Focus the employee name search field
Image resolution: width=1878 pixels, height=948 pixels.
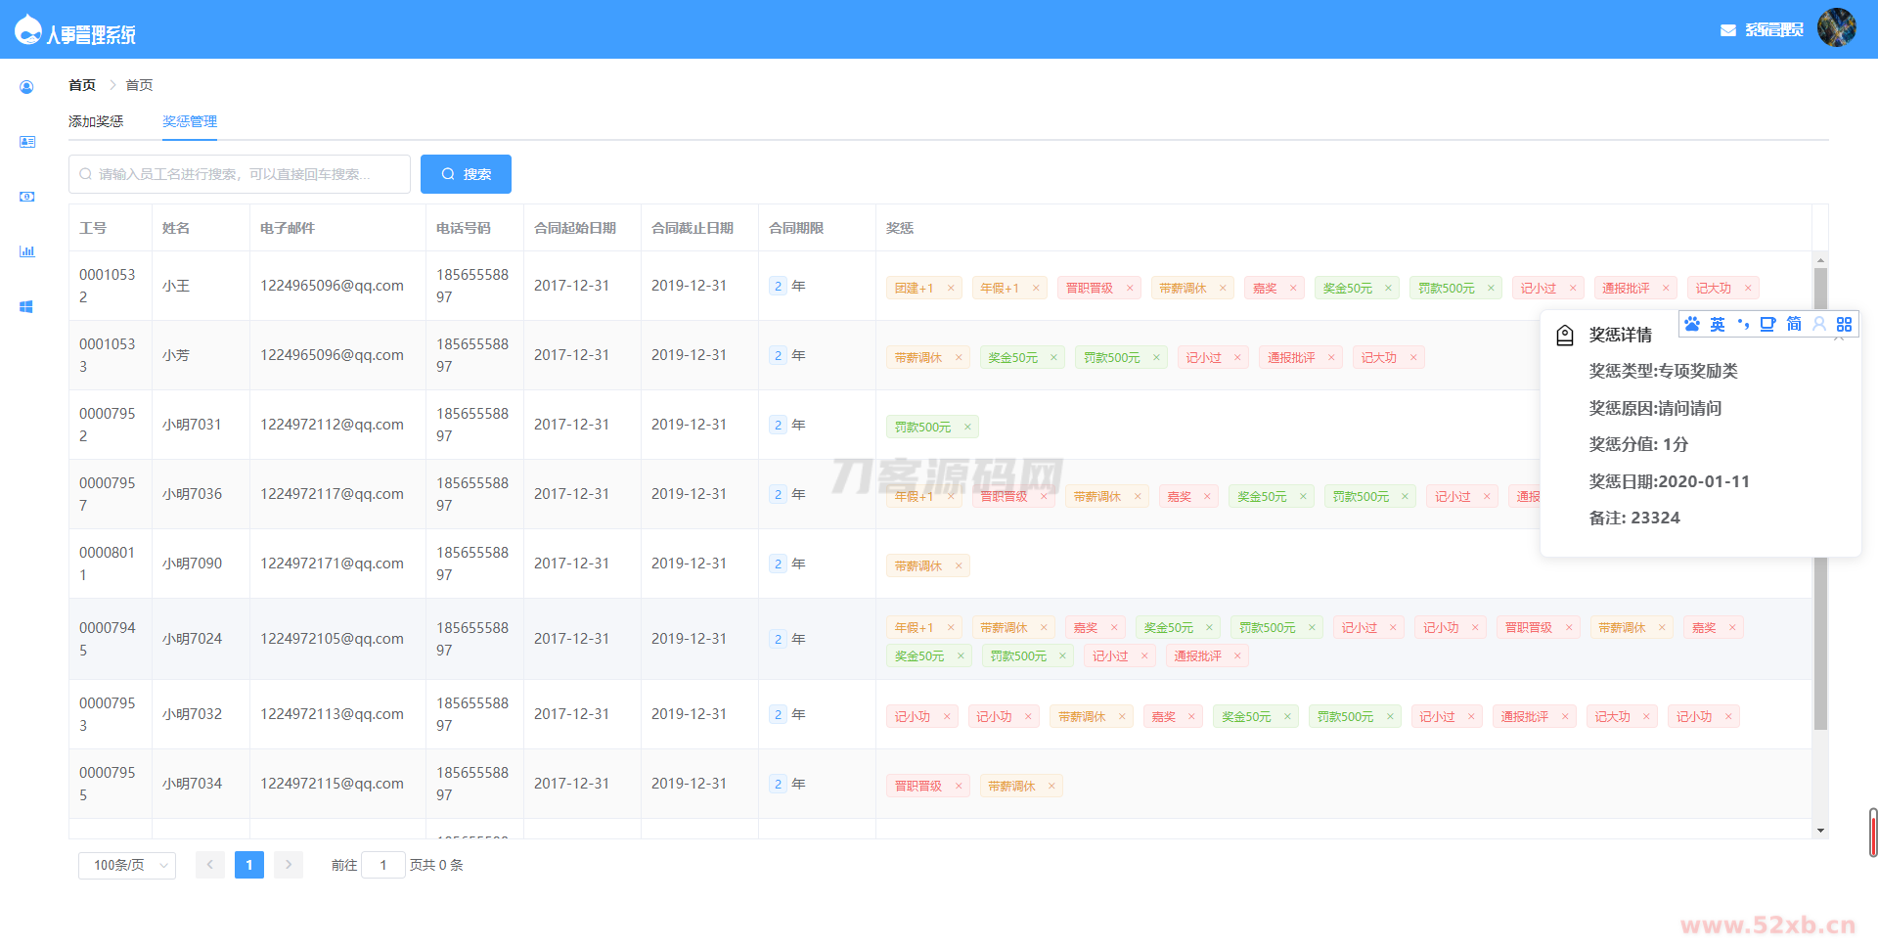tap(240, 174)
